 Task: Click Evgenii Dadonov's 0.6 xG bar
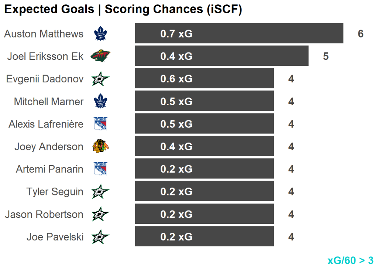(204, 79)
